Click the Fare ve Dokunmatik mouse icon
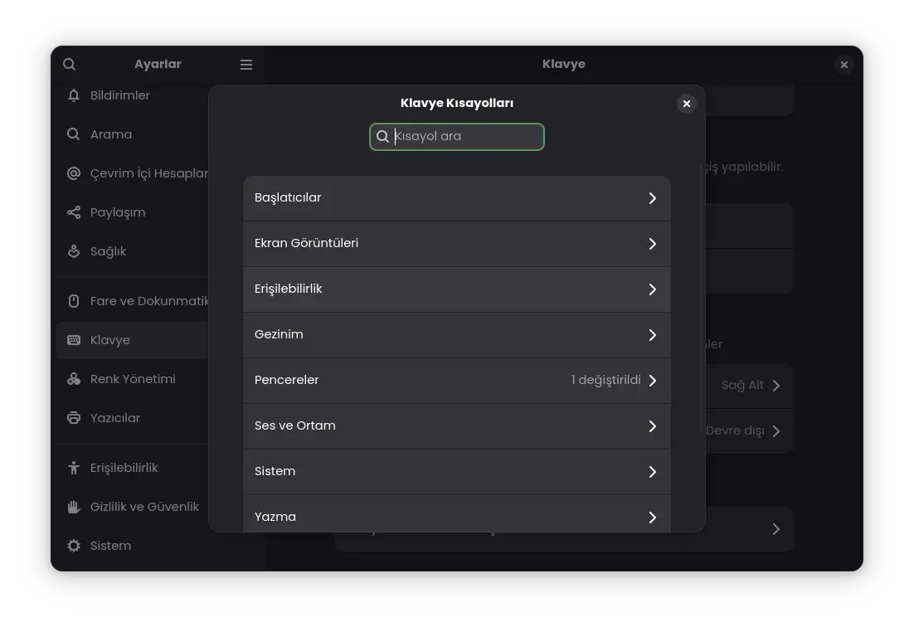The height and width of the screenshot is (627, 914). pos(74,301)
